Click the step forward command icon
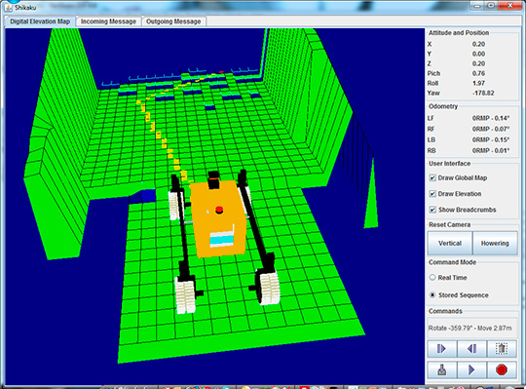The image size is (526, 389). [442, 349]
